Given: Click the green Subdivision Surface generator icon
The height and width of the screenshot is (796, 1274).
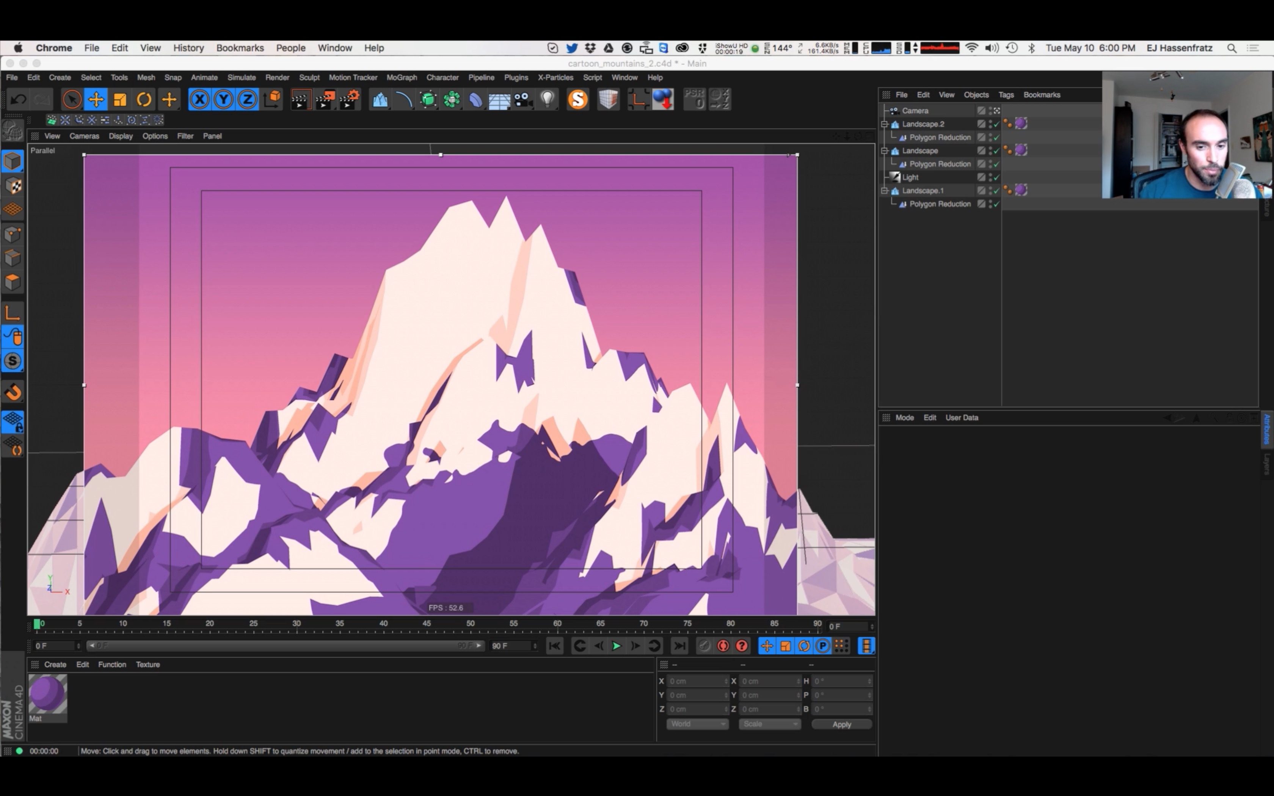Looking at the screenshot, I should click(x=428, y=99).
